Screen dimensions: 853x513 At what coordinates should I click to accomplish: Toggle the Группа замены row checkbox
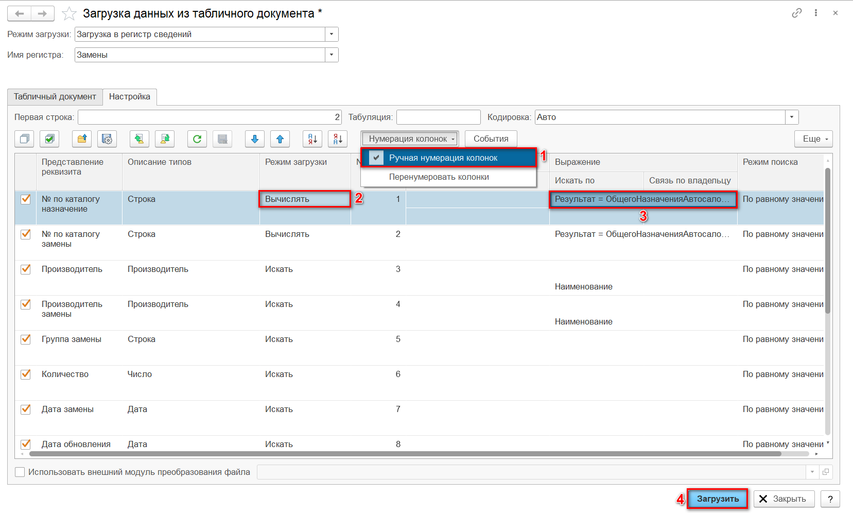tap(25, 339)
